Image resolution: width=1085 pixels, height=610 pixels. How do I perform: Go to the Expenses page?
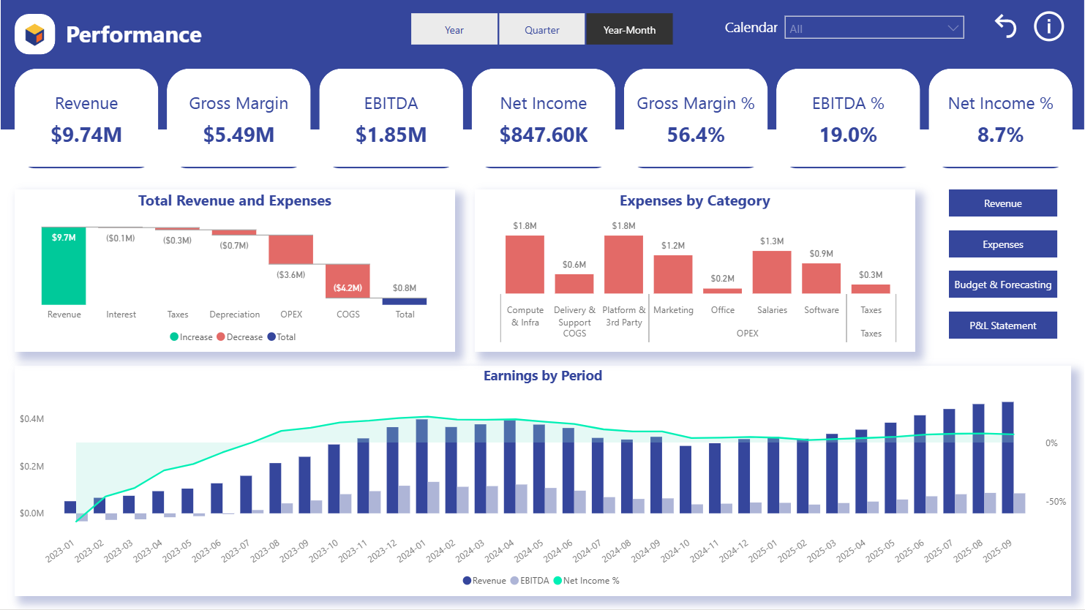click(1002, 244)
